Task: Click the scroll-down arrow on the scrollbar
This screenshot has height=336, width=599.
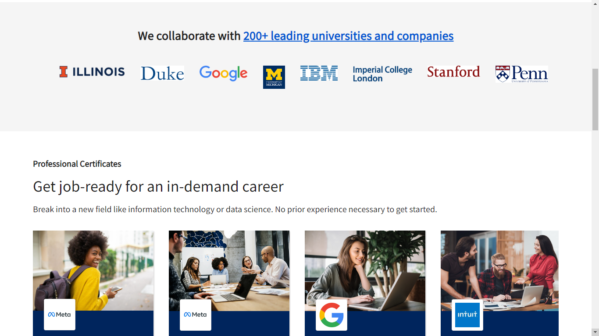Action: click(x=595, y=332)
